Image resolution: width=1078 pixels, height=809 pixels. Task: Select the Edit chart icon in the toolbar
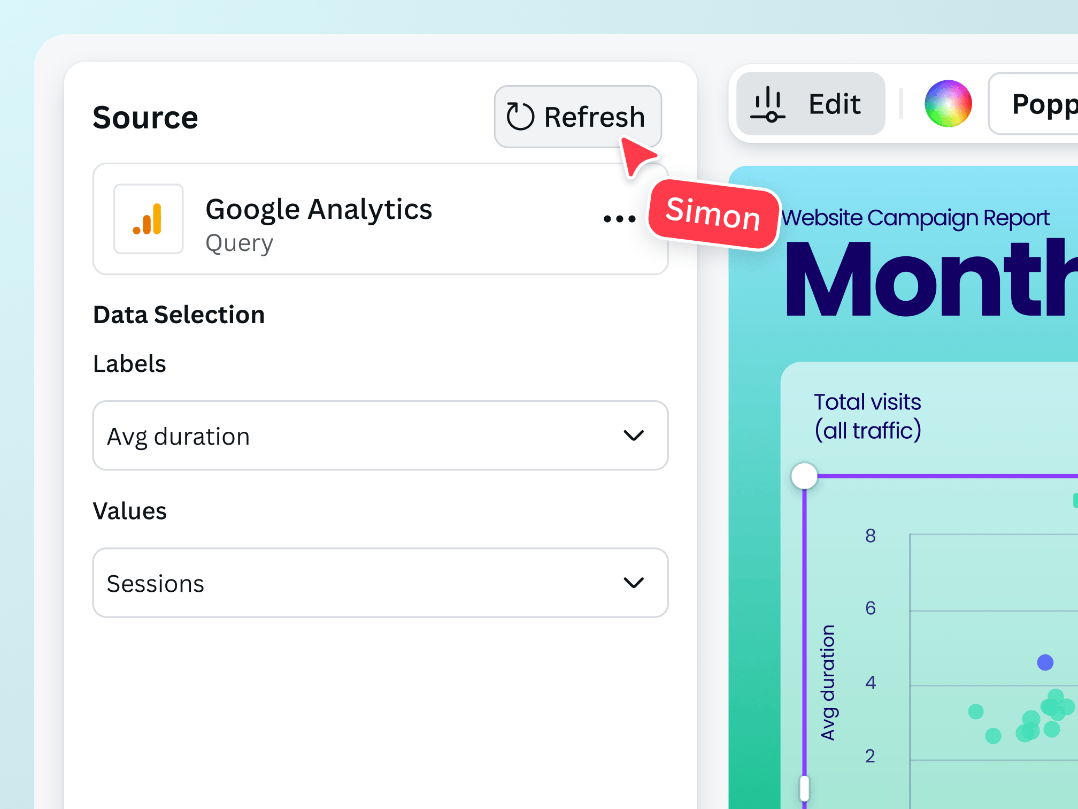coord(768,103)
